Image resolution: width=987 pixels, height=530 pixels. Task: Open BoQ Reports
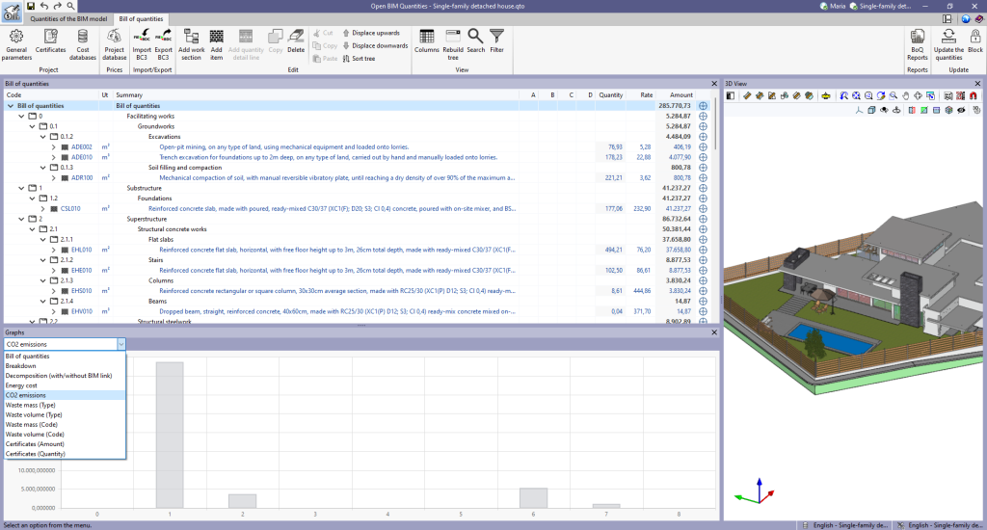tap(918, 44)
